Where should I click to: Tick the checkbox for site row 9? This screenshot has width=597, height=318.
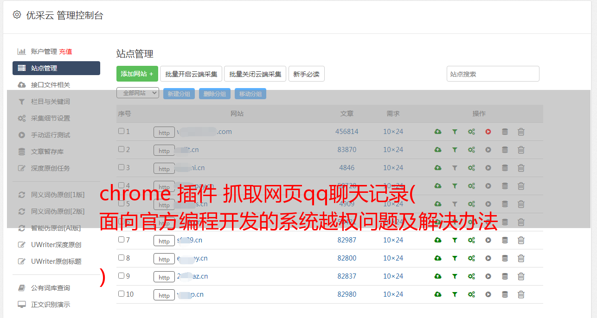click(121, 276)
